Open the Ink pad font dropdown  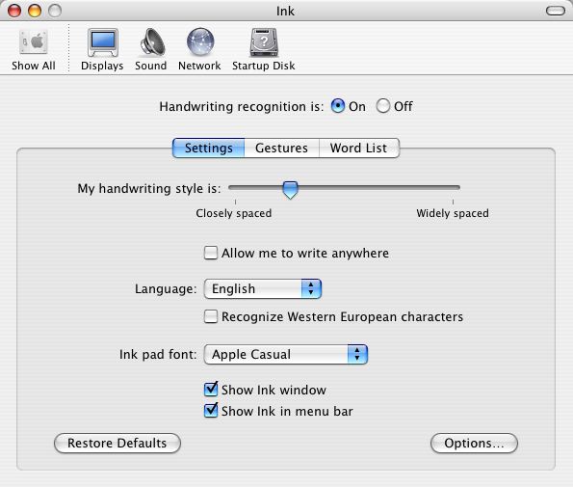point(286,354)
